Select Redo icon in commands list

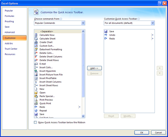36,107
